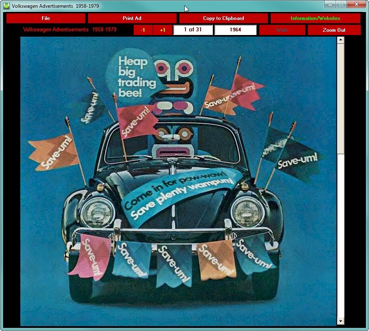Screen dimensions: 369x331
Task: Close the Volkswagen Advertisements window
Action: [356, 4]
